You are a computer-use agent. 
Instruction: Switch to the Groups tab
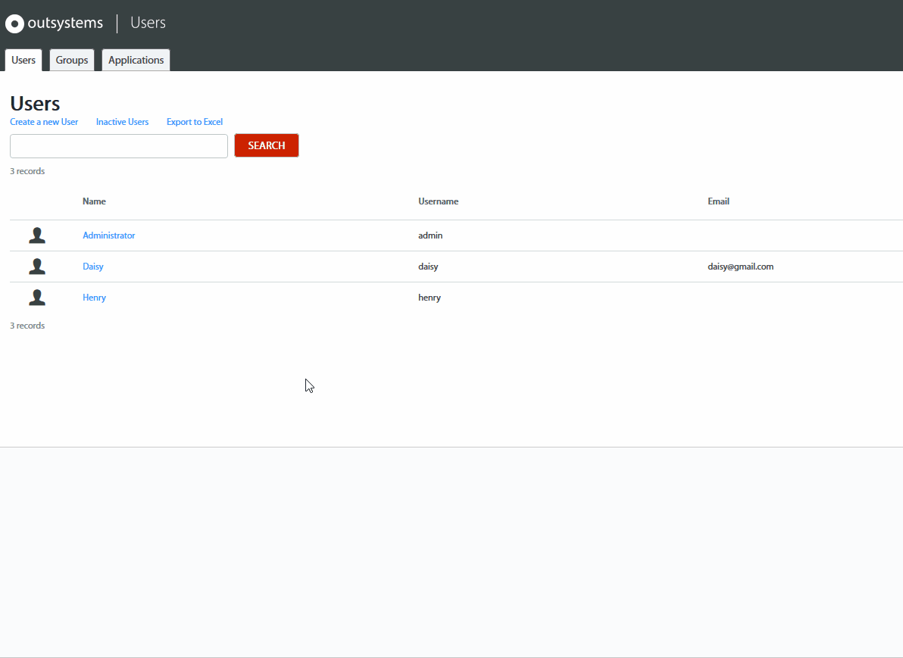point(71,60)
